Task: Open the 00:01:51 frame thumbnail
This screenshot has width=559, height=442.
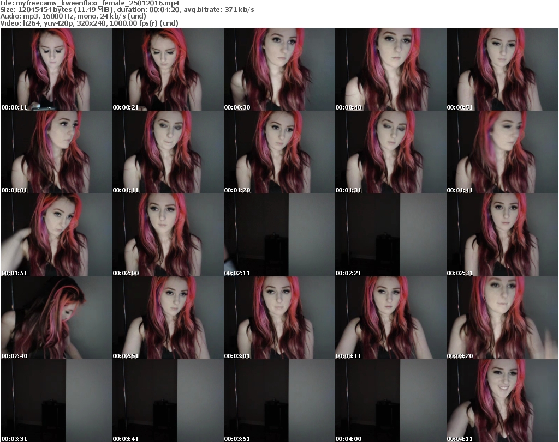Action: [x=57, y=235]
